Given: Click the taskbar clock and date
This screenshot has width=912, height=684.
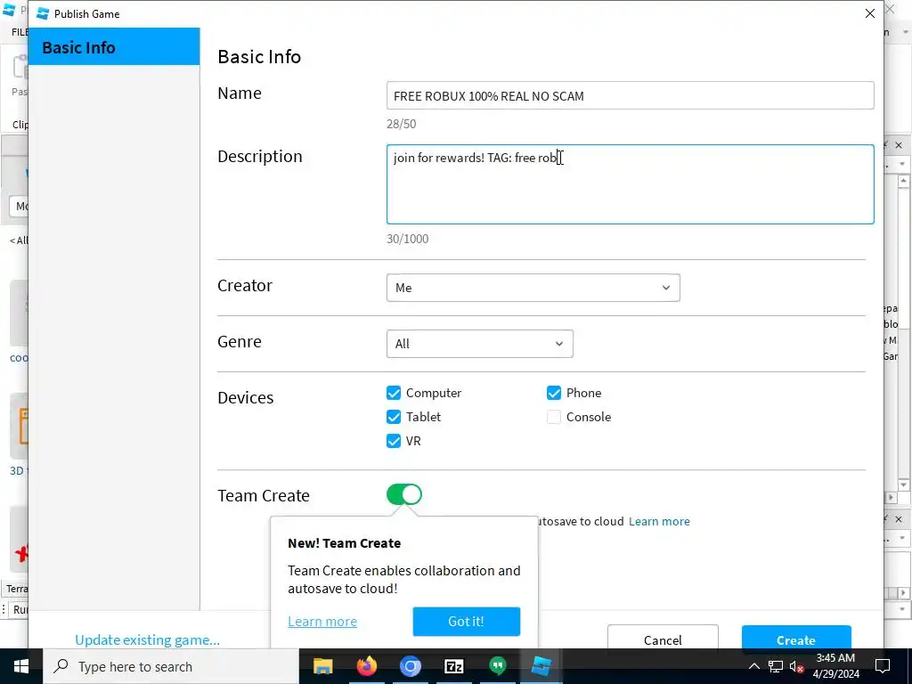Looking at the screenshot, I should (x=835, y=666).
